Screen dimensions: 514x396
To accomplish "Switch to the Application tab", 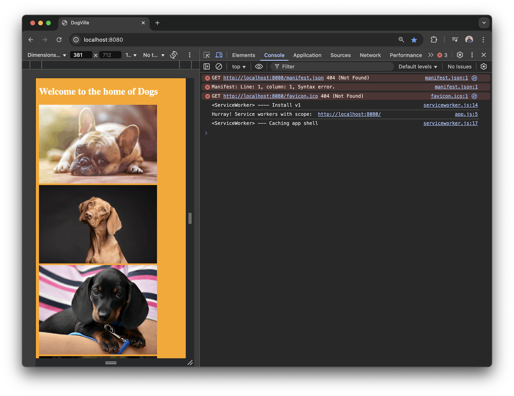I will tap(307, 55).
